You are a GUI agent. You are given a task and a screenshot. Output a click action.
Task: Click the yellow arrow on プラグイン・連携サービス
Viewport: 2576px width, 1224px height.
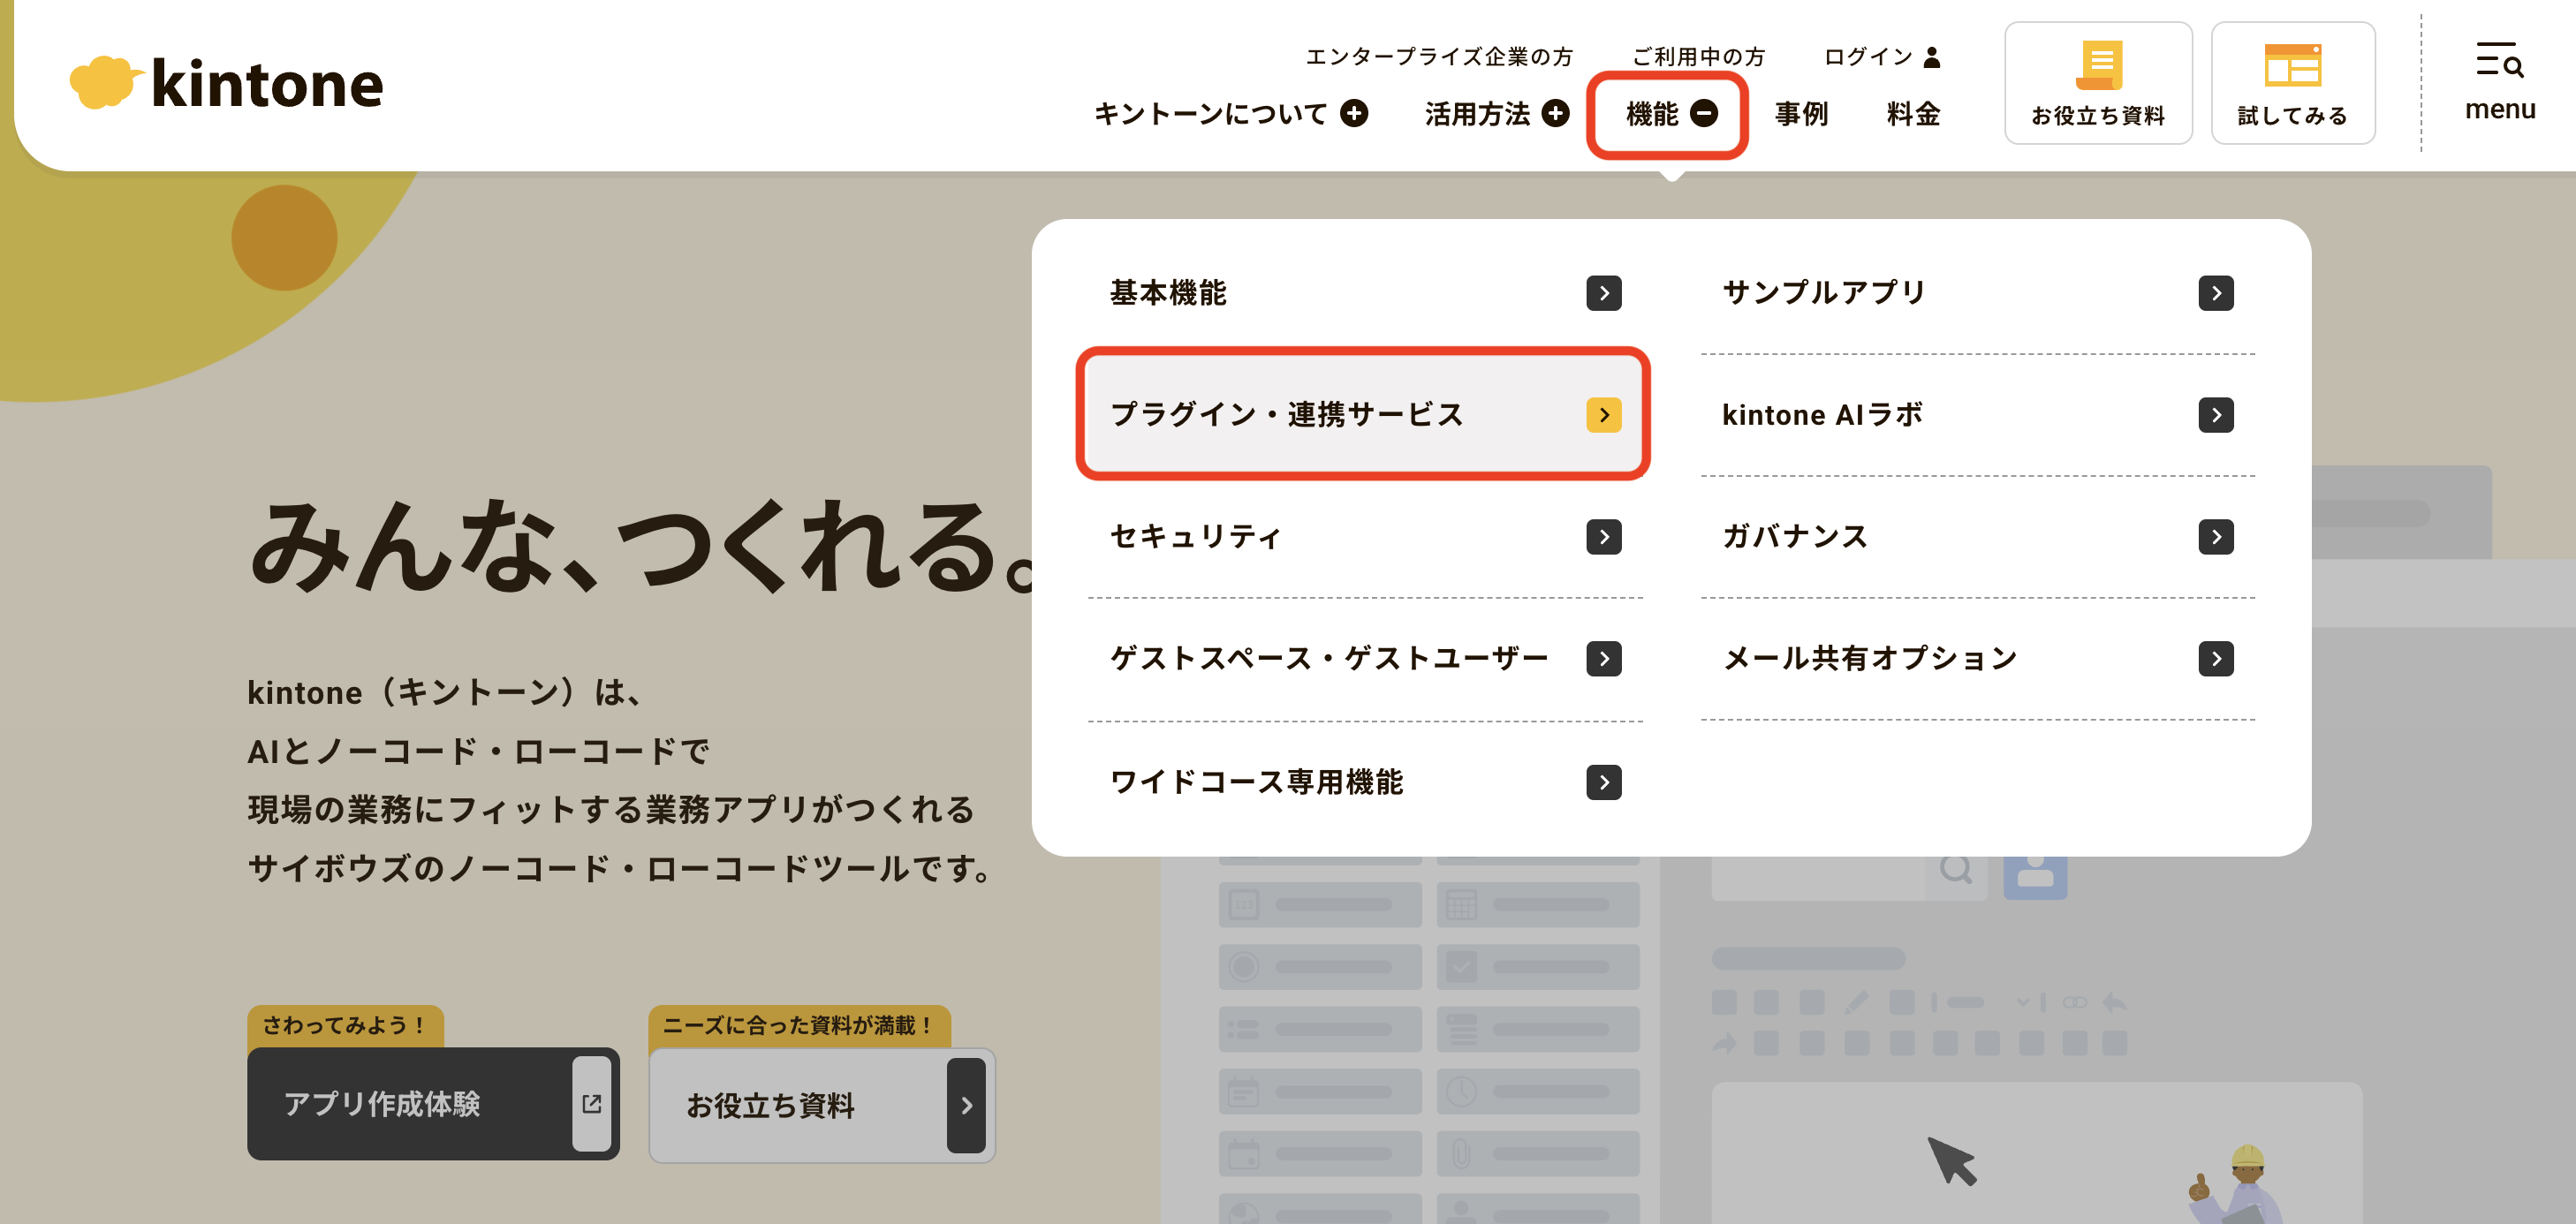coord(1606,414)
